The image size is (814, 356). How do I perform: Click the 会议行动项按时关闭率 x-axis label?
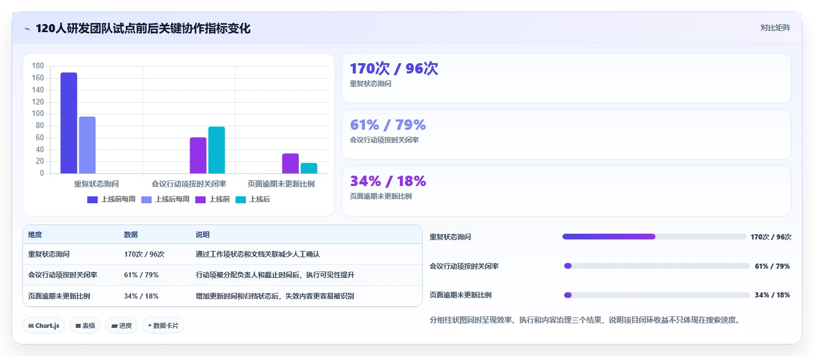tap(189, 184)
